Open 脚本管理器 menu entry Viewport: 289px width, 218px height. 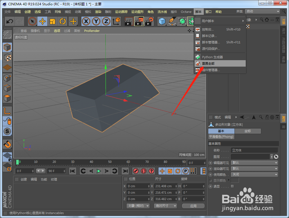point(220,42)
